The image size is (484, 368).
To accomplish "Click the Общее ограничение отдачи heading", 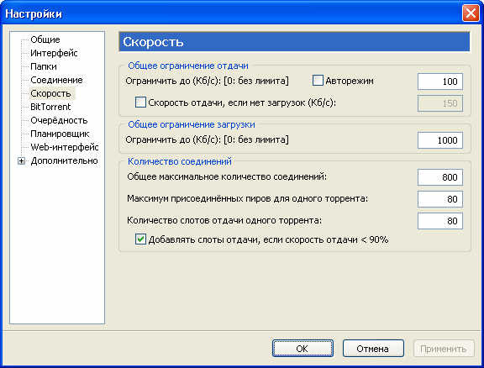I will point(188,66).
